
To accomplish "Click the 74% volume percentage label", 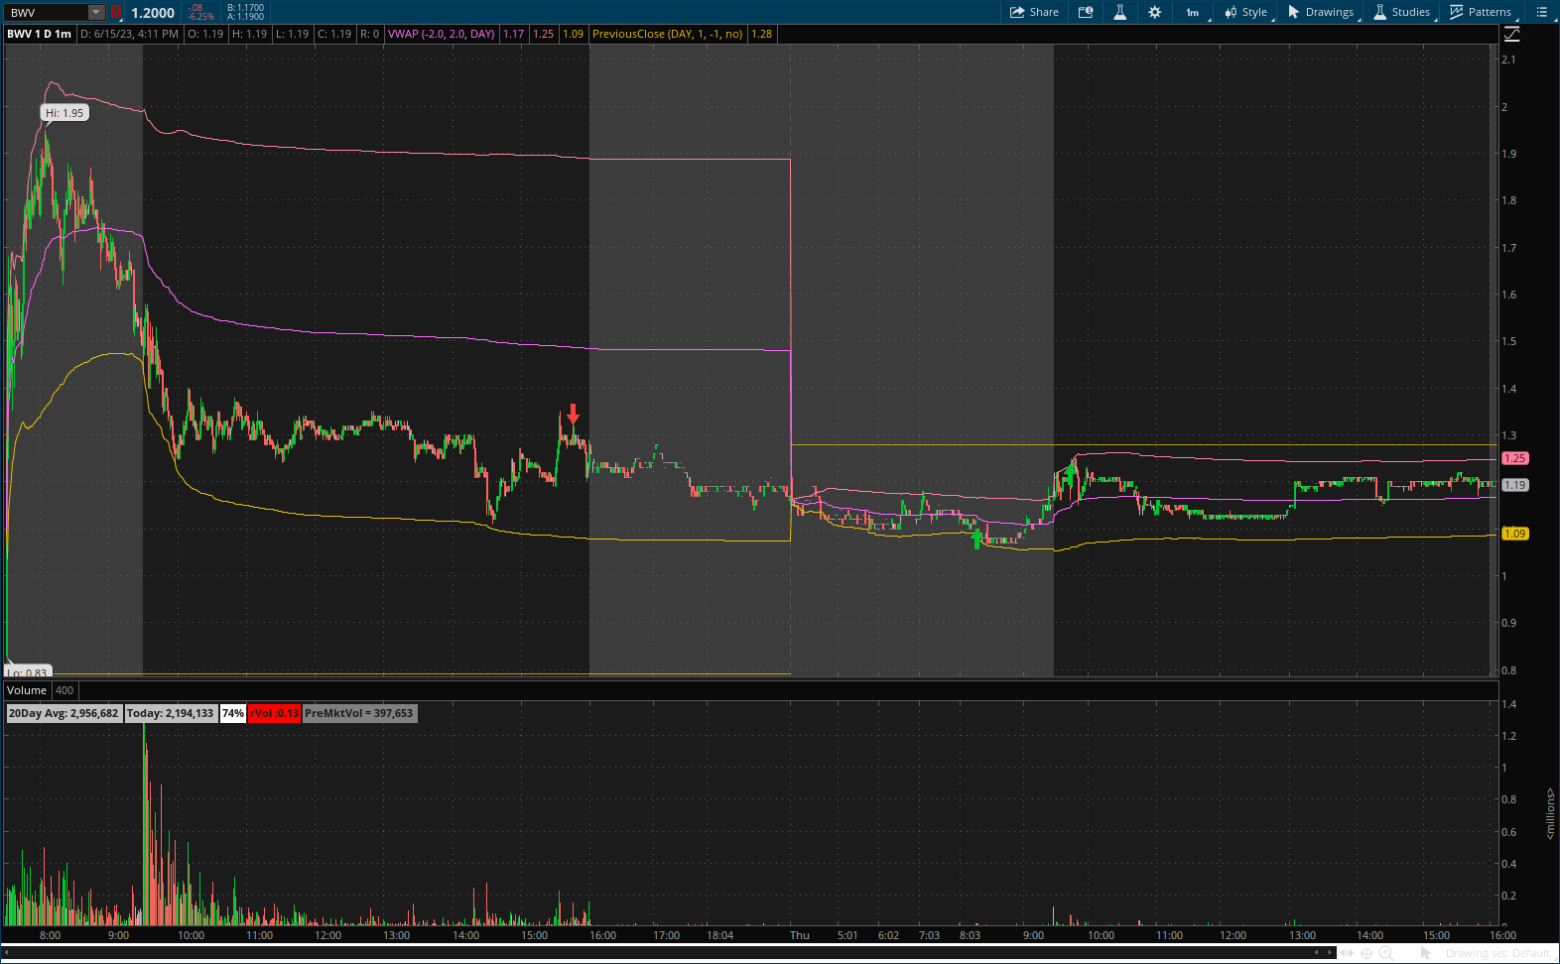I will pos(233,713).
